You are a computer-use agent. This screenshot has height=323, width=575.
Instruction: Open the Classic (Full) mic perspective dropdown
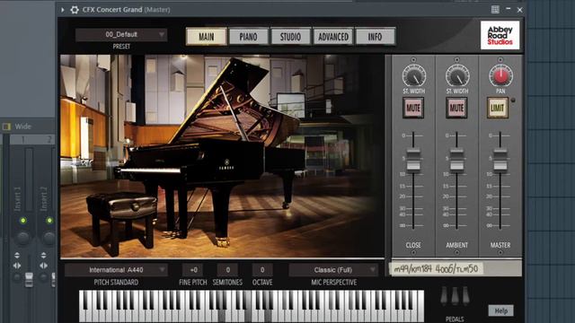333,270
